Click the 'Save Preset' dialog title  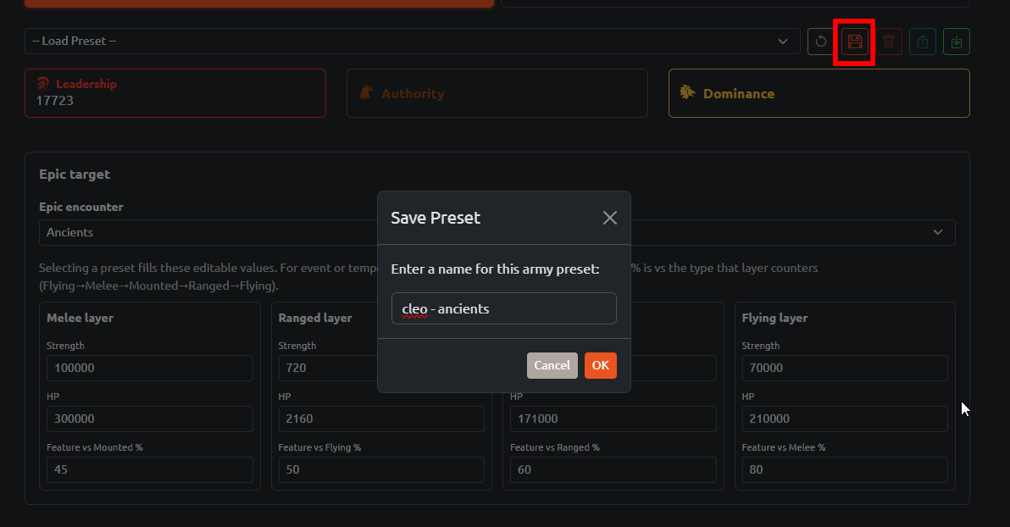436,218
